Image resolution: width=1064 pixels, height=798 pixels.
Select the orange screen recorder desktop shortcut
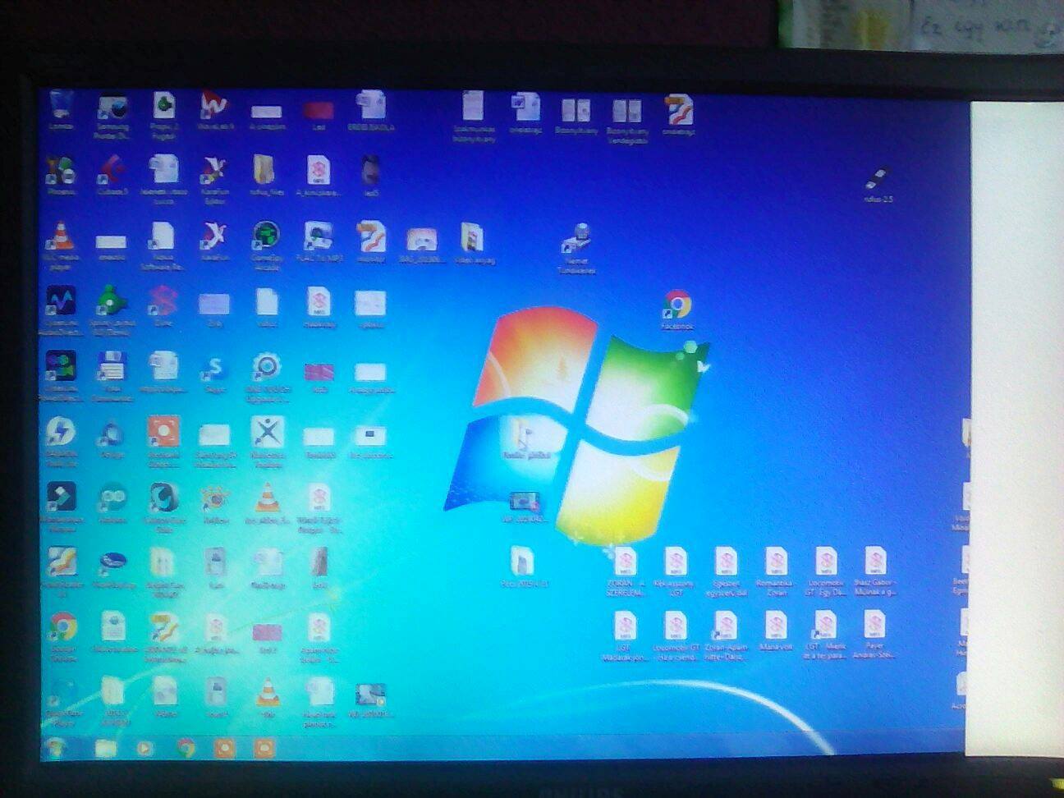click(x=163, y=441)
